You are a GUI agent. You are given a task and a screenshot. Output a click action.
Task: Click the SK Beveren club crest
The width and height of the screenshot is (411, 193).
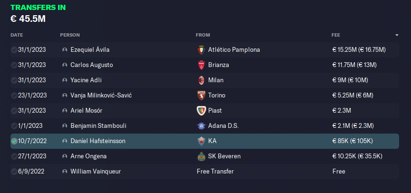[200, 156]
